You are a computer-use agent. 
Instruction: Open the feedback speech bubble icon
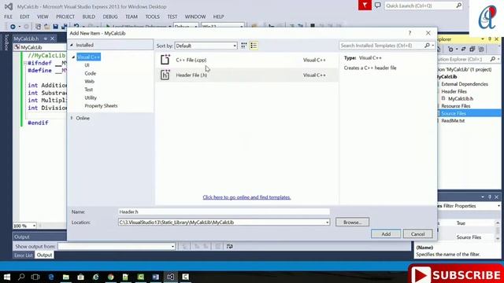pyautogui.click(x=378, y=6)
